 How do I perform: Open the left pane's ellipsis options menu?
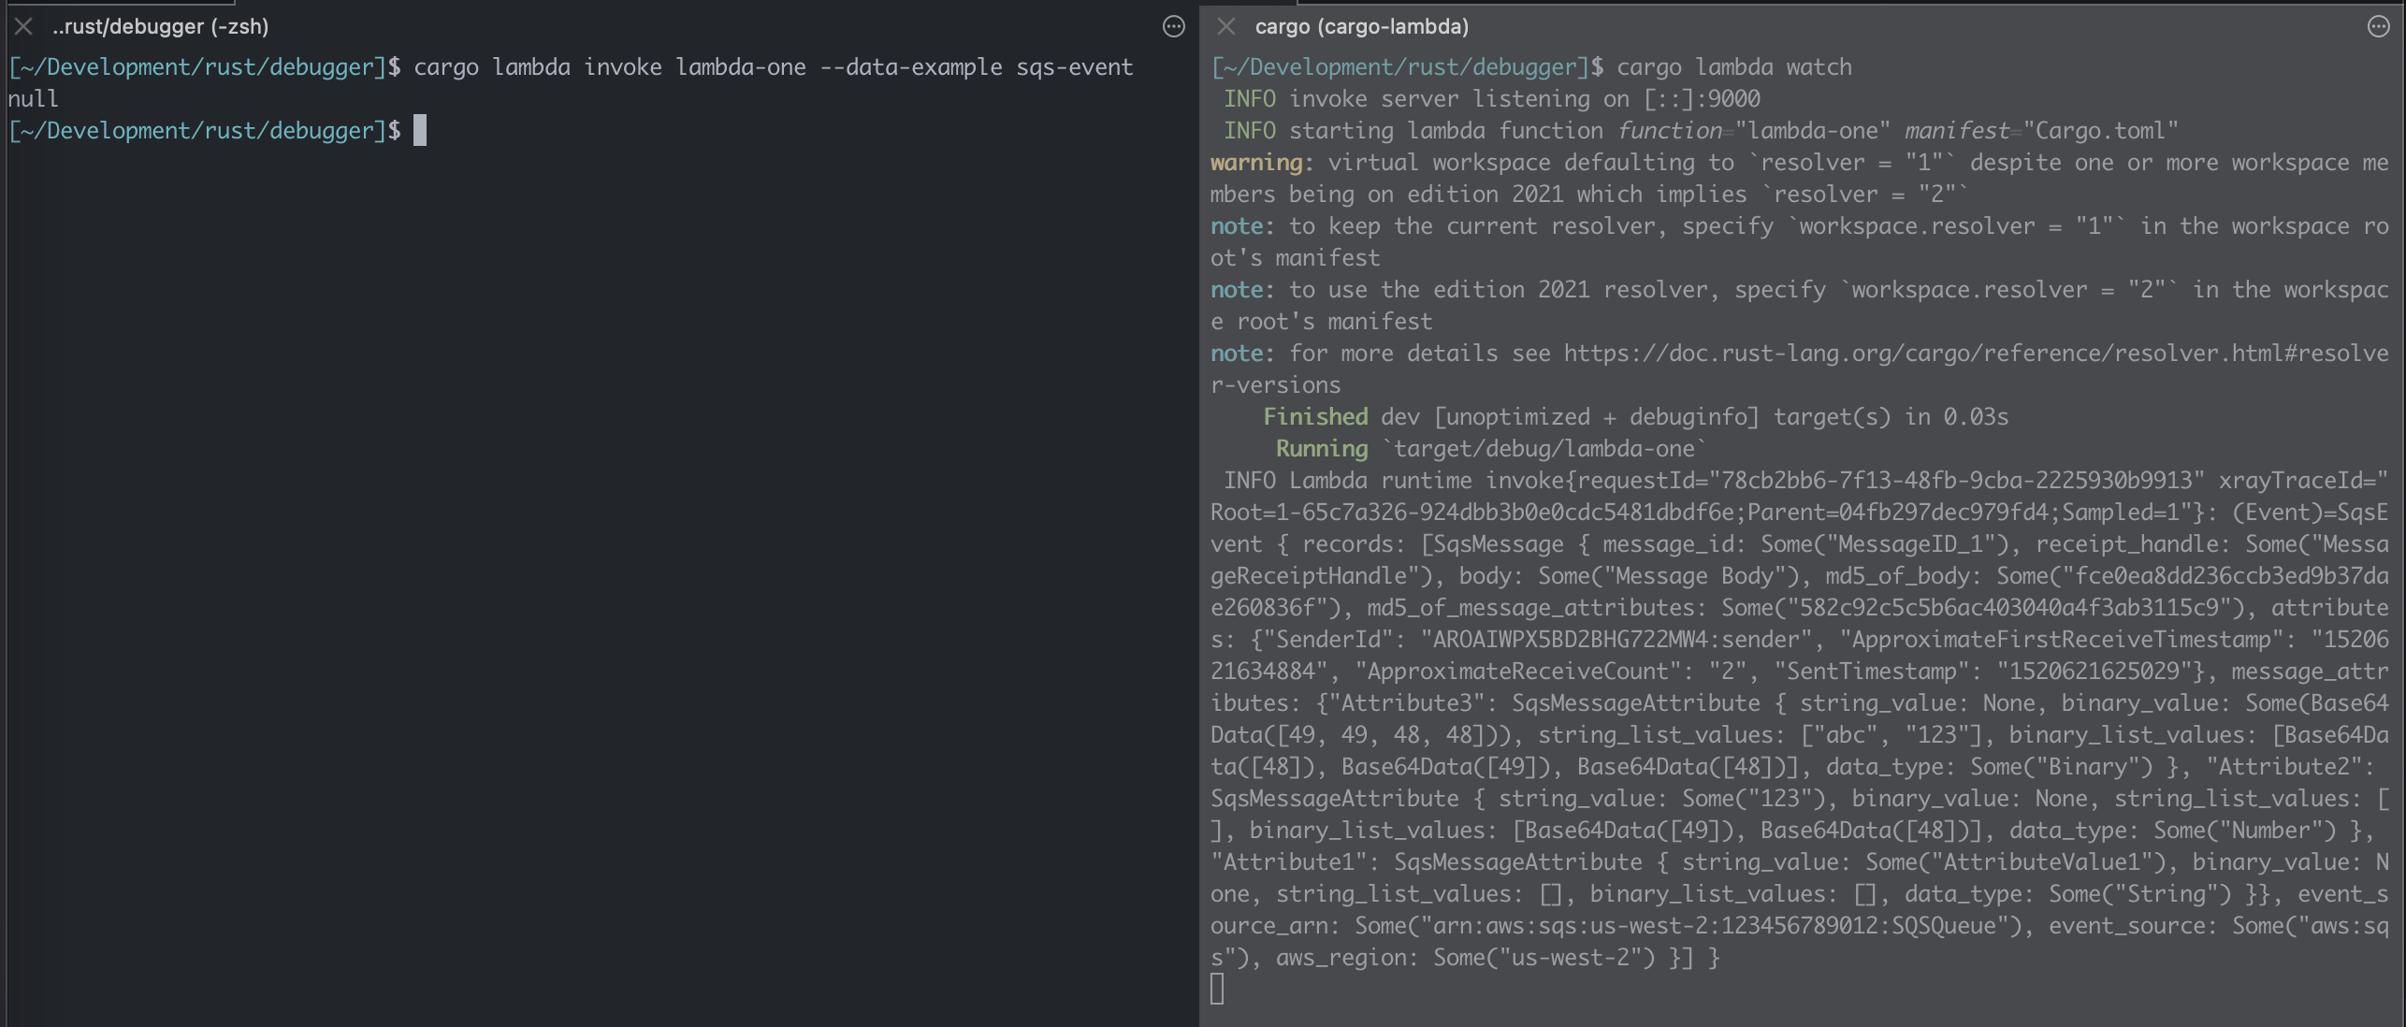pyautogui.click(x=1173, y=26)
